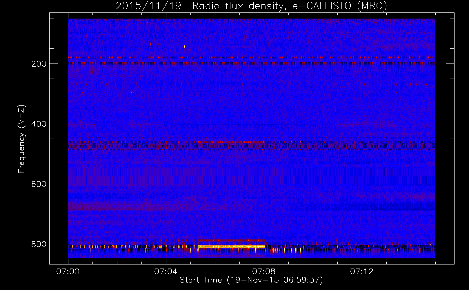
Task: Click the bright yellow burst band near 800 MHz
Action: [x=231, y=246]
